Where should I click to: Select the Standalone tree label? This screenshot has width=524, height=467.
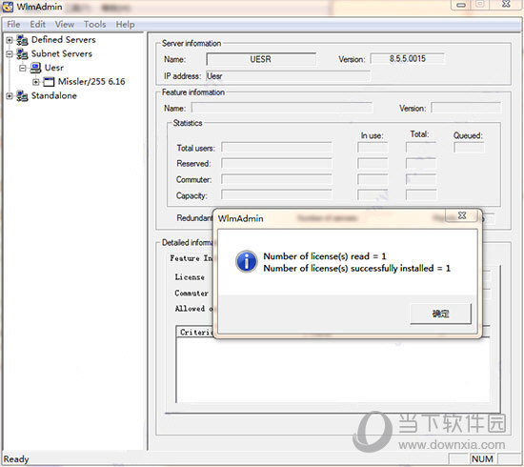click(x=53, y=96)
